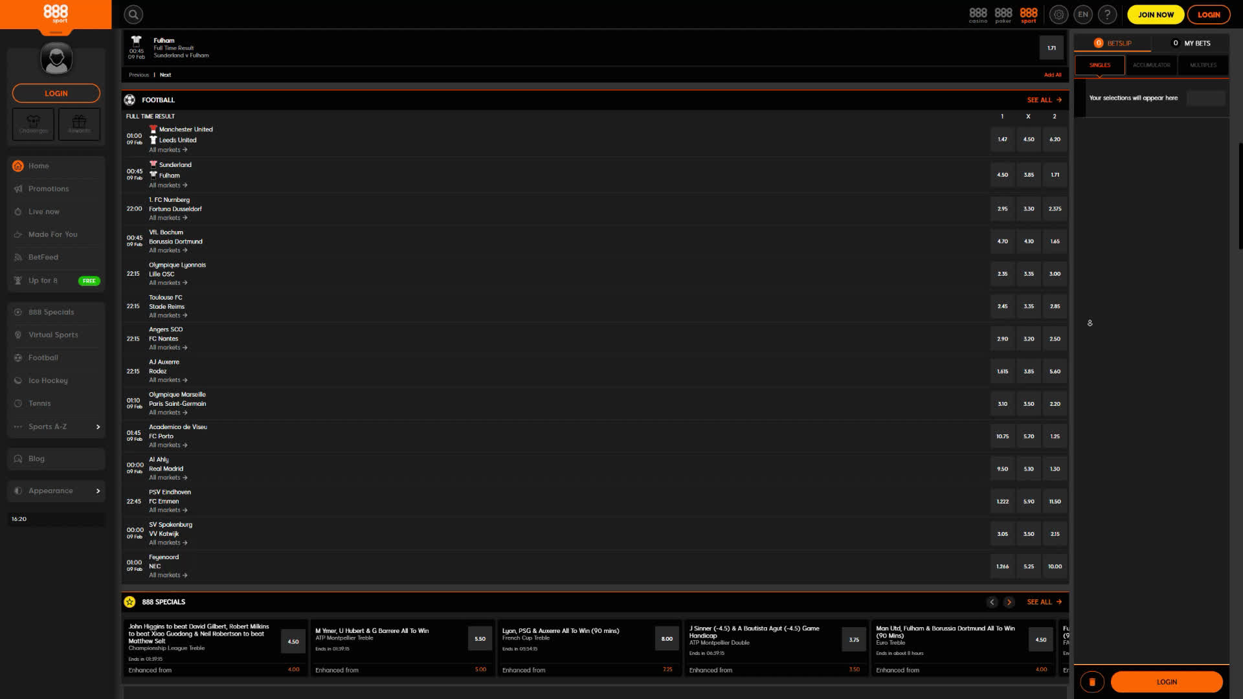Click the 888 casino logo
The height and width of the screenshot is (699, 1243).
978,15
